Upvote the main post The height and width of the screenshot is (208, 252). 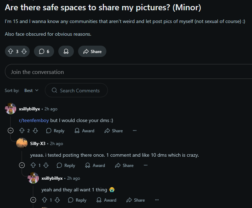(11, 51)
